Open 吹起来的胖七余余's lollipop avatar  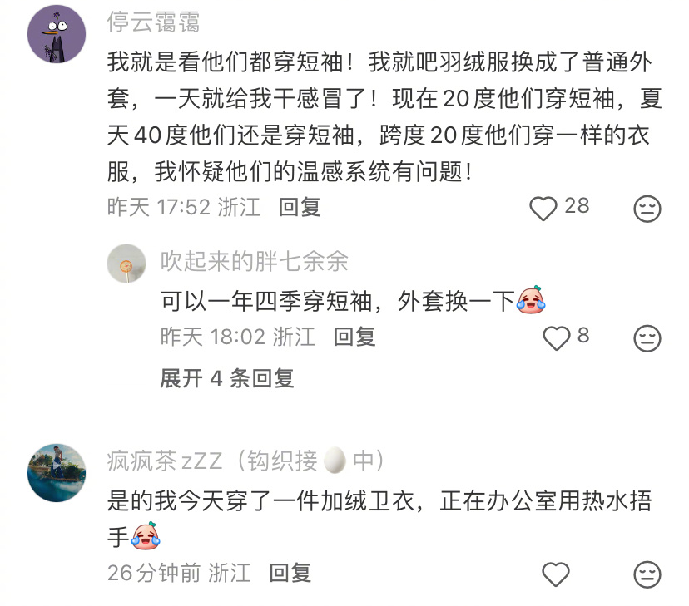point(126,264)
